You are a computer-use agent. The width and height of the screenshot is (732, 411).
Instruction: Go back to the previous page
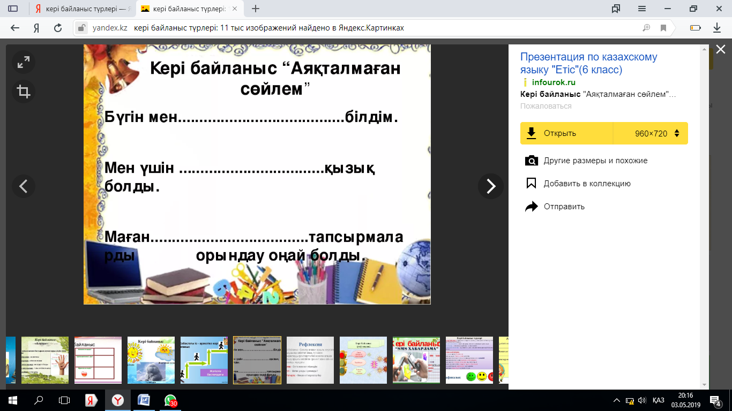[15, 28]
